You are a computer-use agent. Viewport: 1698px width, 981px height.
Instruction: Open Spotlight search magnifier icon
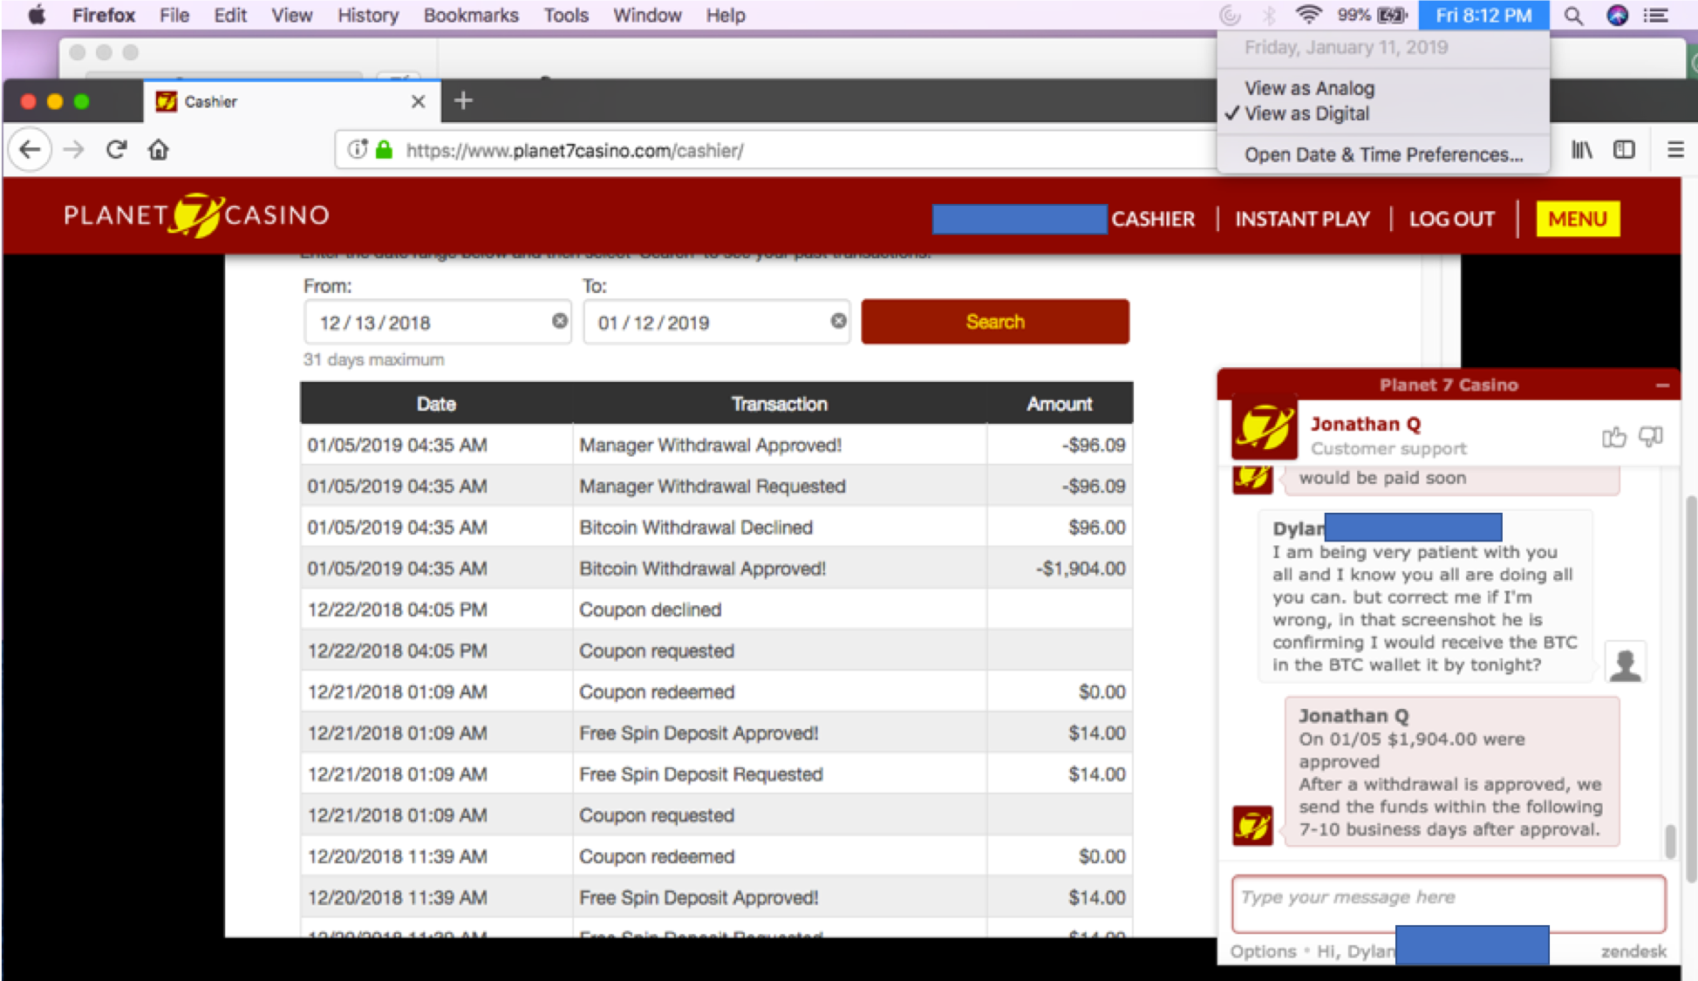tap(1573, 16)
